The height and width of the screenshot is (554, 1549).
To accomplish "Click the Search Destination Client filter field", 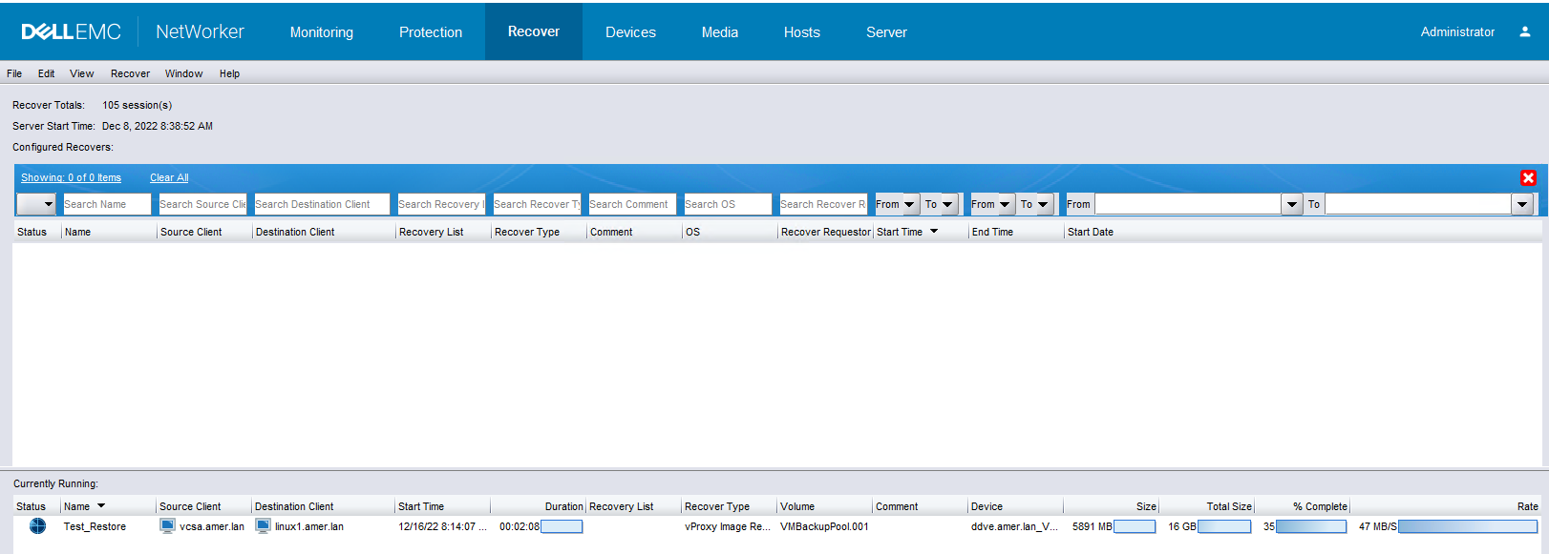I will 322,204.
